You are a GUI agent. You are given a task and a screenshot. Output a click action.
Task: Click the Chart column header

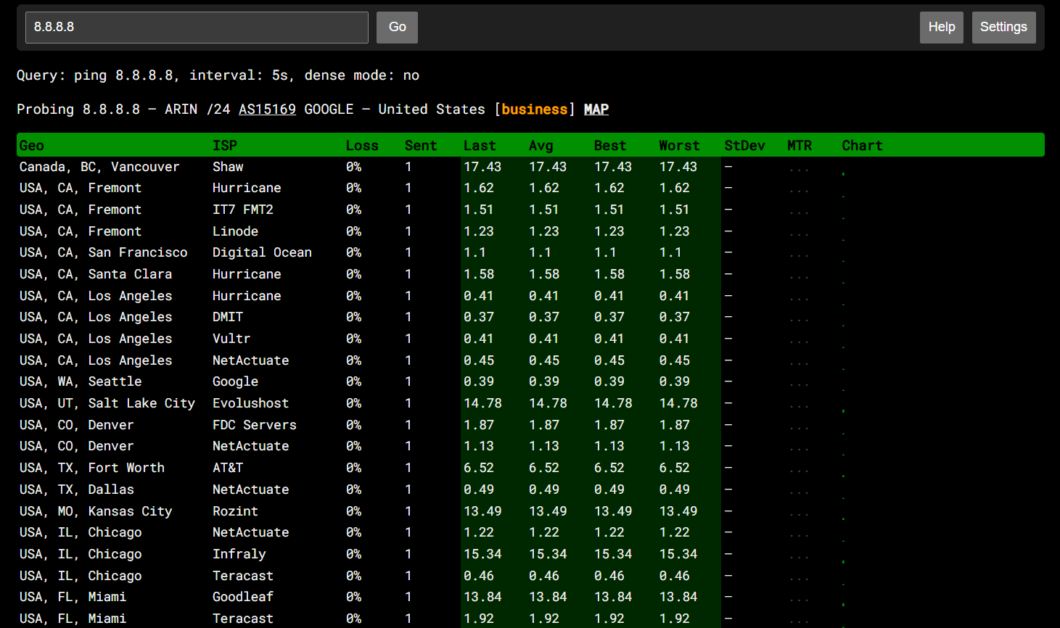[x=862, y=146]
